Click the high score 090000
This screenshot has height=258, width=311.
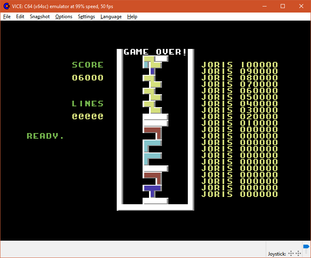pyautogui.click(x=259, y=71)
